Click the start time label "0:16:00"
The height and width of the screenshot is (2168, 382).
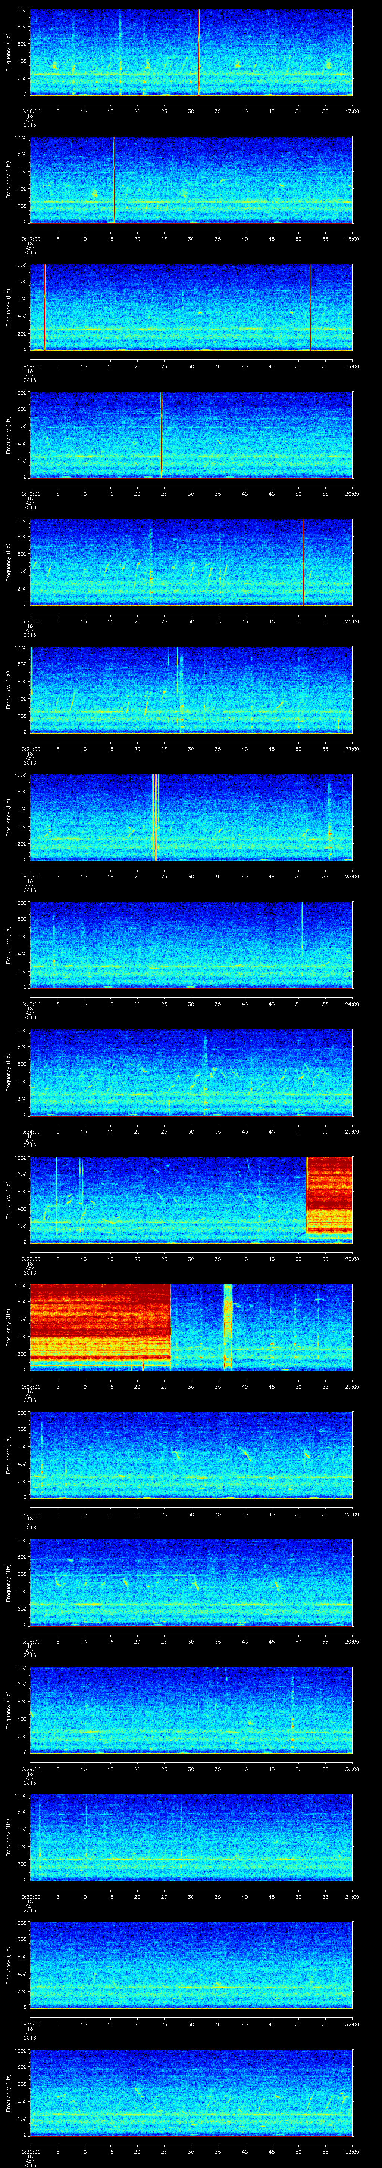(30, 111)
